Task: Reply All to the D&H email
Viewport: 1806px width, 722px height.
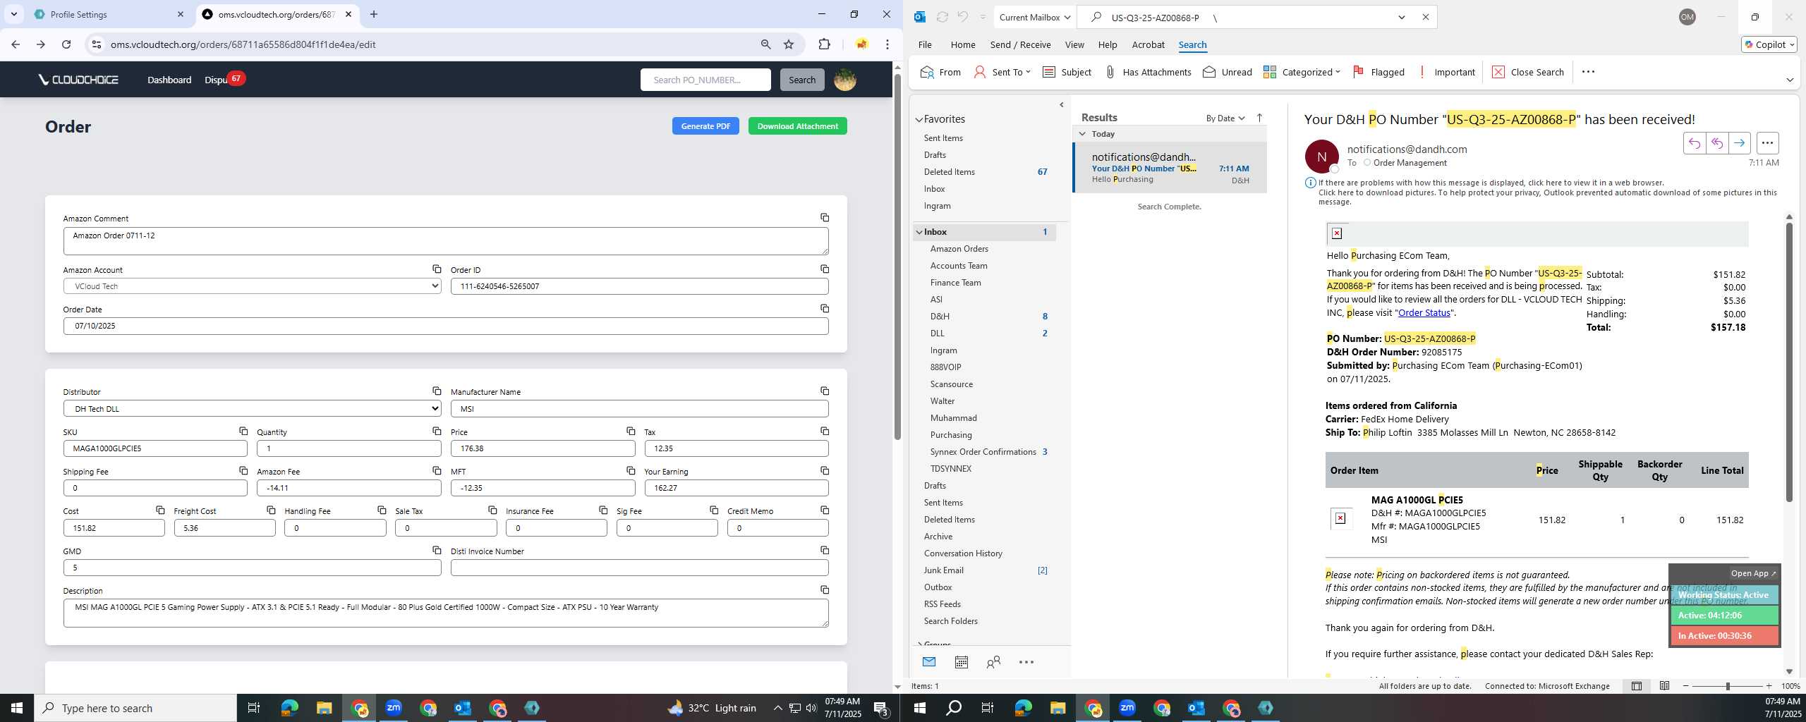Action: (1716, 143)
